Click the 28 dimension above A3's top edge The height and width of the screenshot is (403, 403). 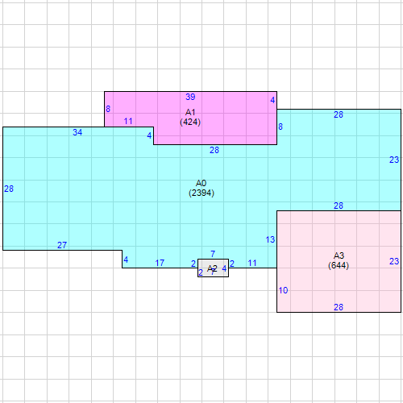[x=339, y=206]
